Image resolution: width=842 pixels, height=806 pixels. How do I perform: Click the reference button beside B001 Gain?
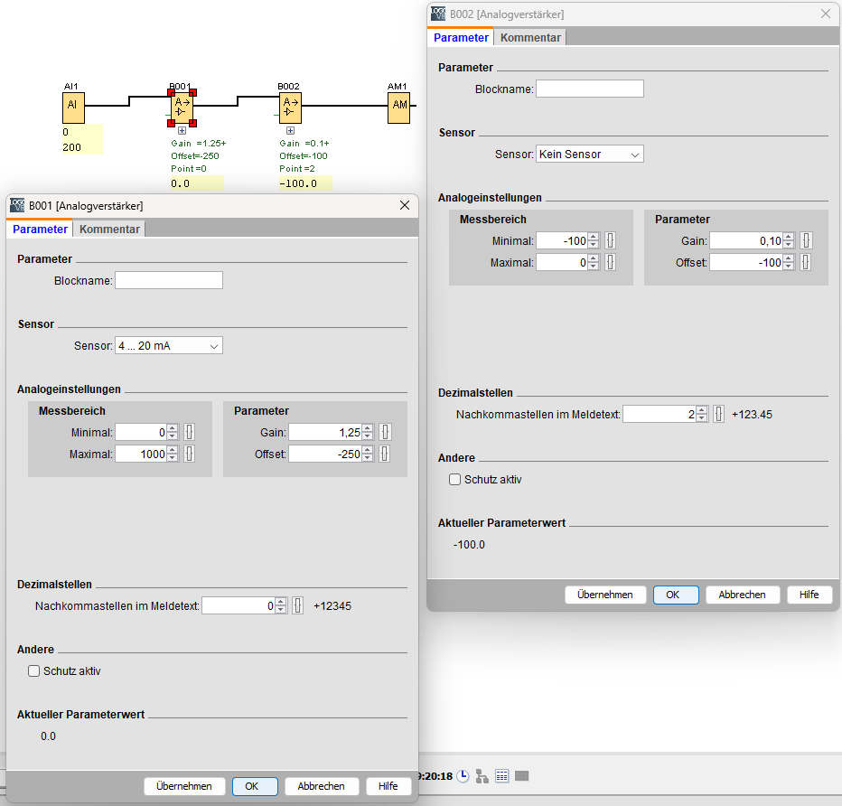tap(385, 433)
